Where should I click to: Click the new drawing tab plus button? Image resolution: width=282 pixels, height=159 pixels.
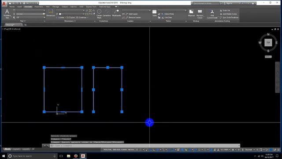click(25, 25)
